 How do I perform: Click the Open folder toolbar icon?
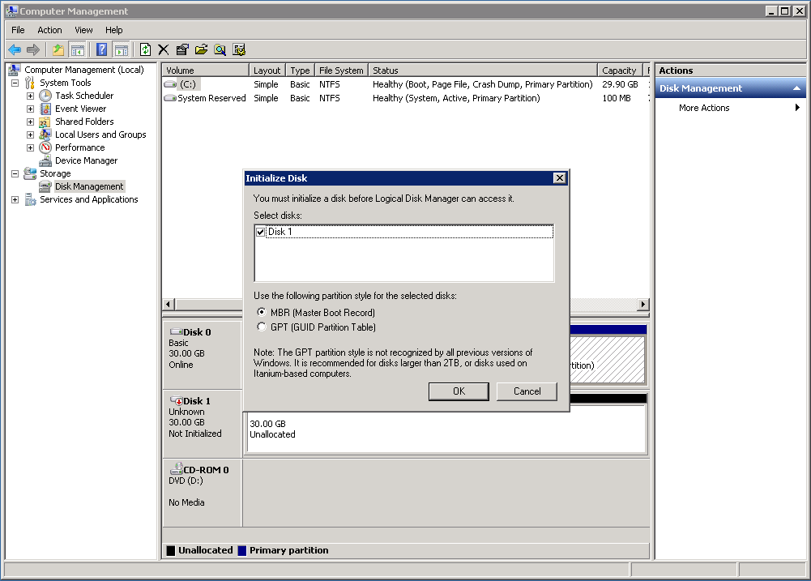click(201, 49)
